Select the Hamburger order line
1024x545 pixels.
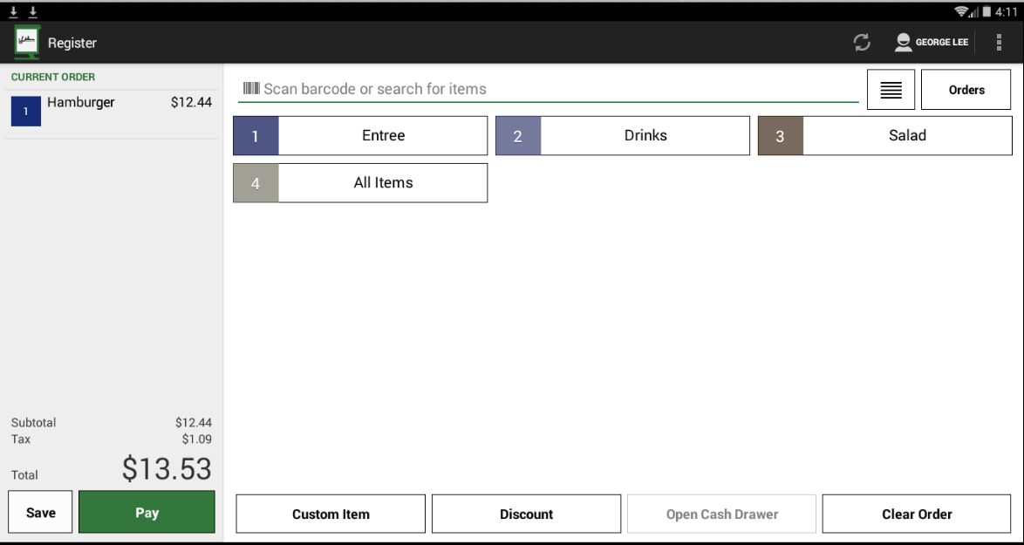tap(112, 114)
